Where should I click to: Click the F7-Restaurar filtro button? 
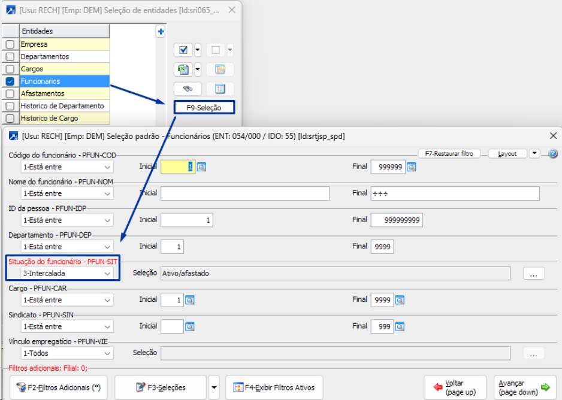pos(452,154)
